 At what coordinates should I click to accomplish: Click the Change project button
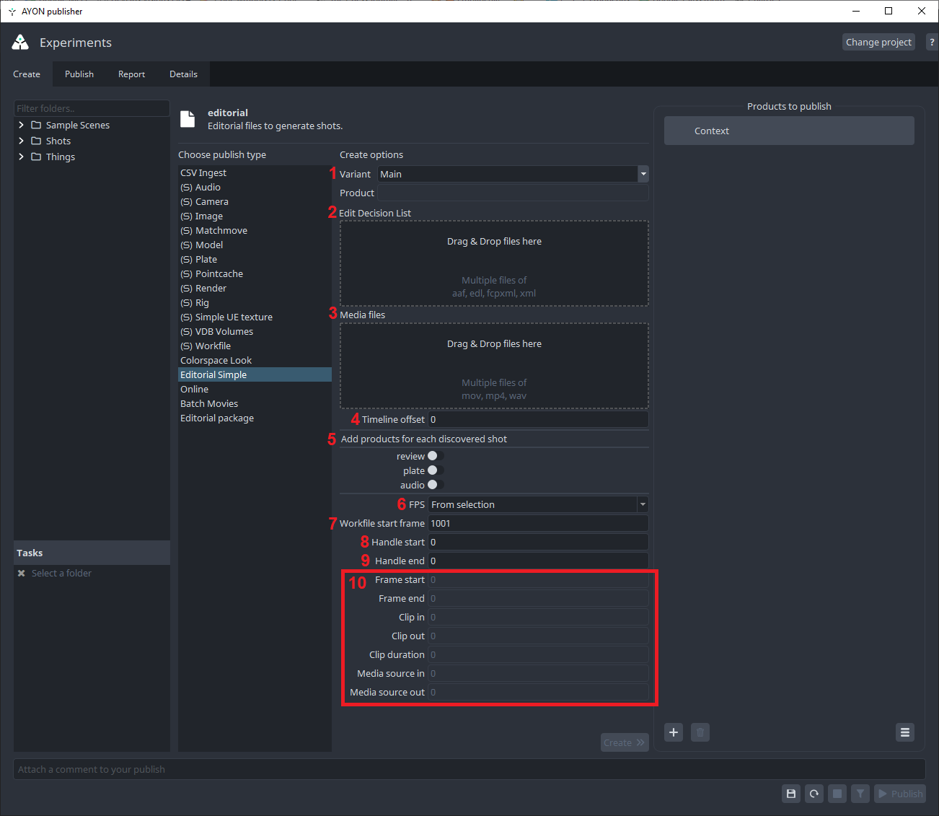click(x=878, y=42)
